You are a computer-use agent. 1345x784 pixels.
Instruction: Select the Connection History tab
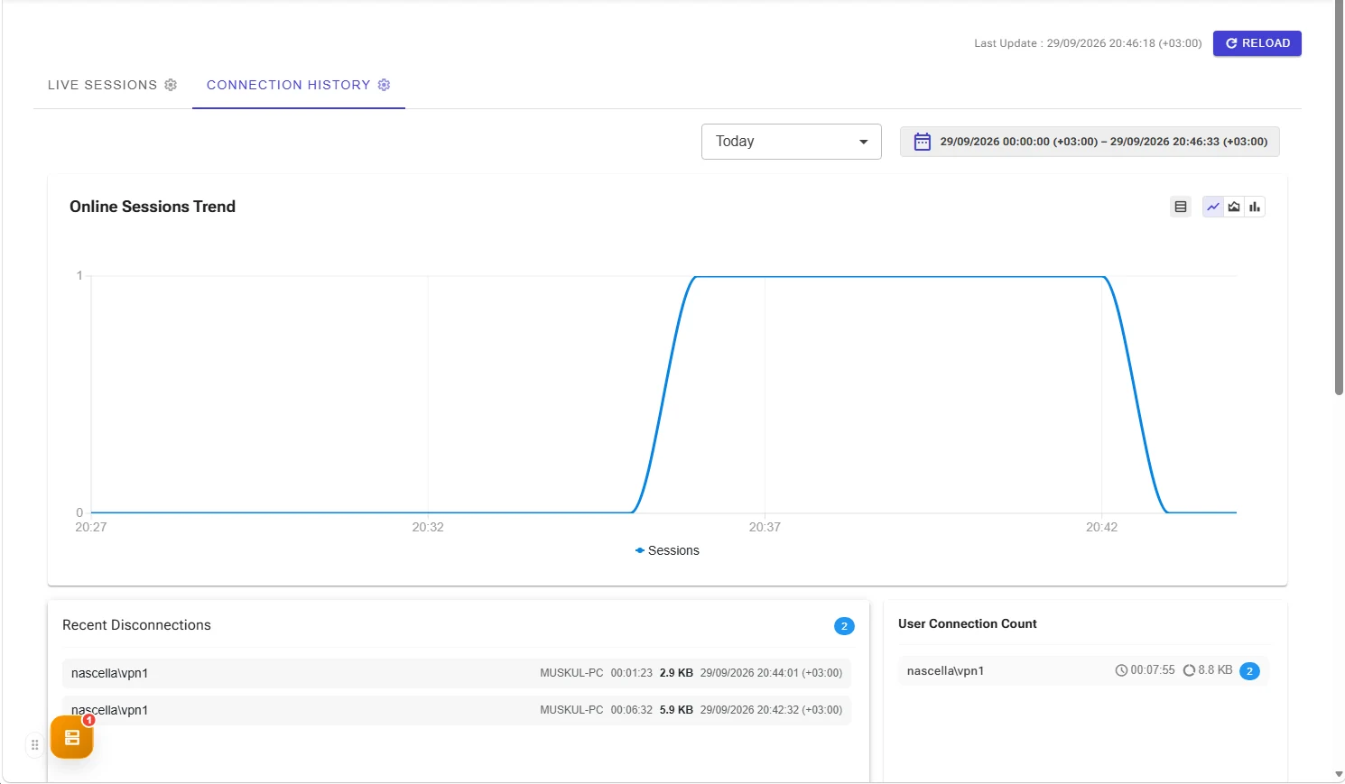(x=298, y=85)
